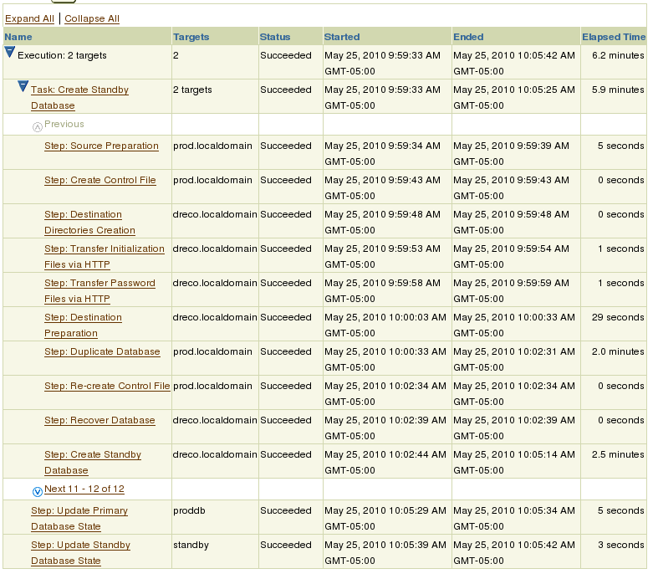Click the Elapsed Time column header
The height and width of the screenshot is (579, 653).
coord(614,37)
